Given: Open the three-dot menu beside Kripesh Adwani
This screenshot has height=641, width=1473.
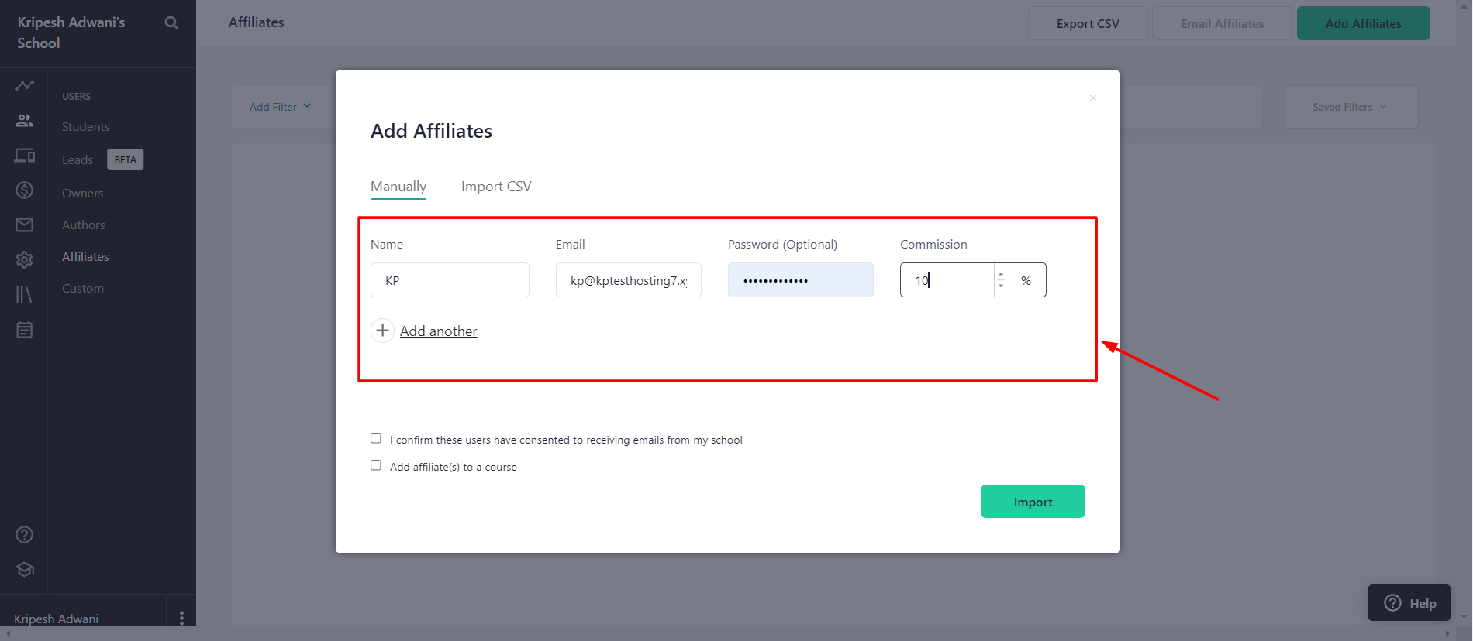Looking at the screenshot, I should pos(181,618).
